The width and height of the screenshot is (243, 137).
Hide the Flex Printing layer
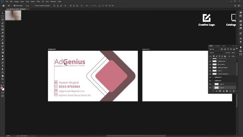(210, 64)
